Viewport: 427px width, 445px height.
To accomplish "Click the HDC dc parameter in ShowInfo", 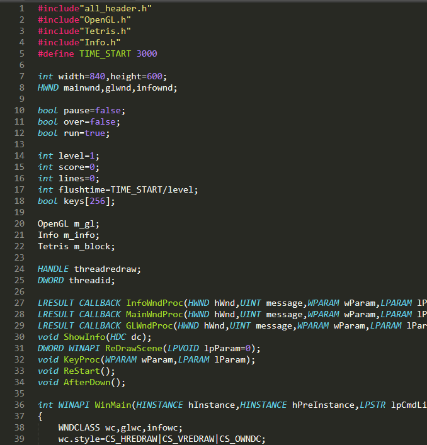I will 126,337.
